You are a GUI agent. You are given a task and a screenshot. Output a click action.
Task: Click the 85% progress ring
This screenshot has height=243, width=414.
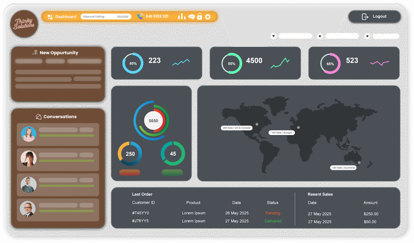click(x=133, y=63)
